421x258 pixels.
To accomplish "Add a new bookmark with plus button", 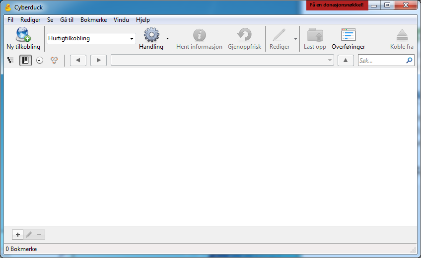I will tap(18, 235).
